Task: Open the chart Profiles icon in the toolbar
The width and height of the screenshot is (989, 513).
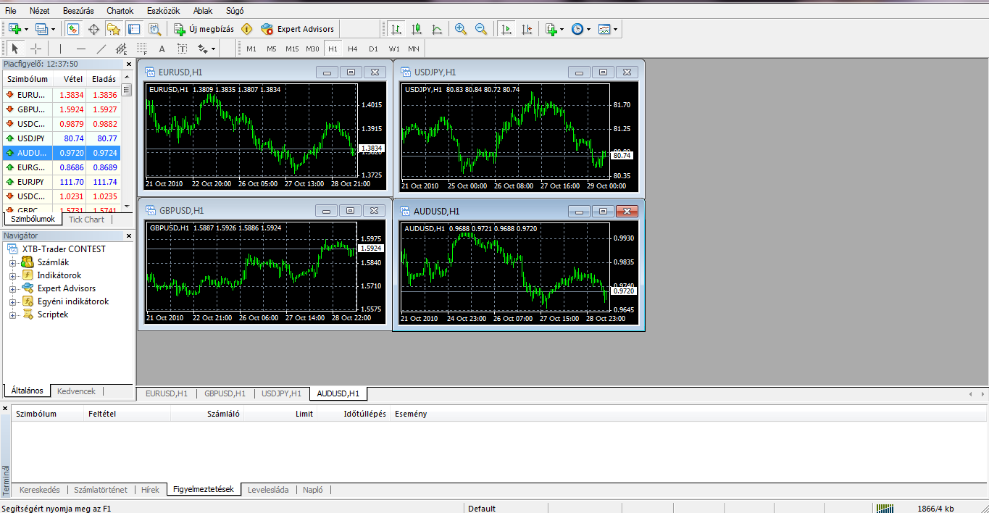Action: click(x=41, y=29)
